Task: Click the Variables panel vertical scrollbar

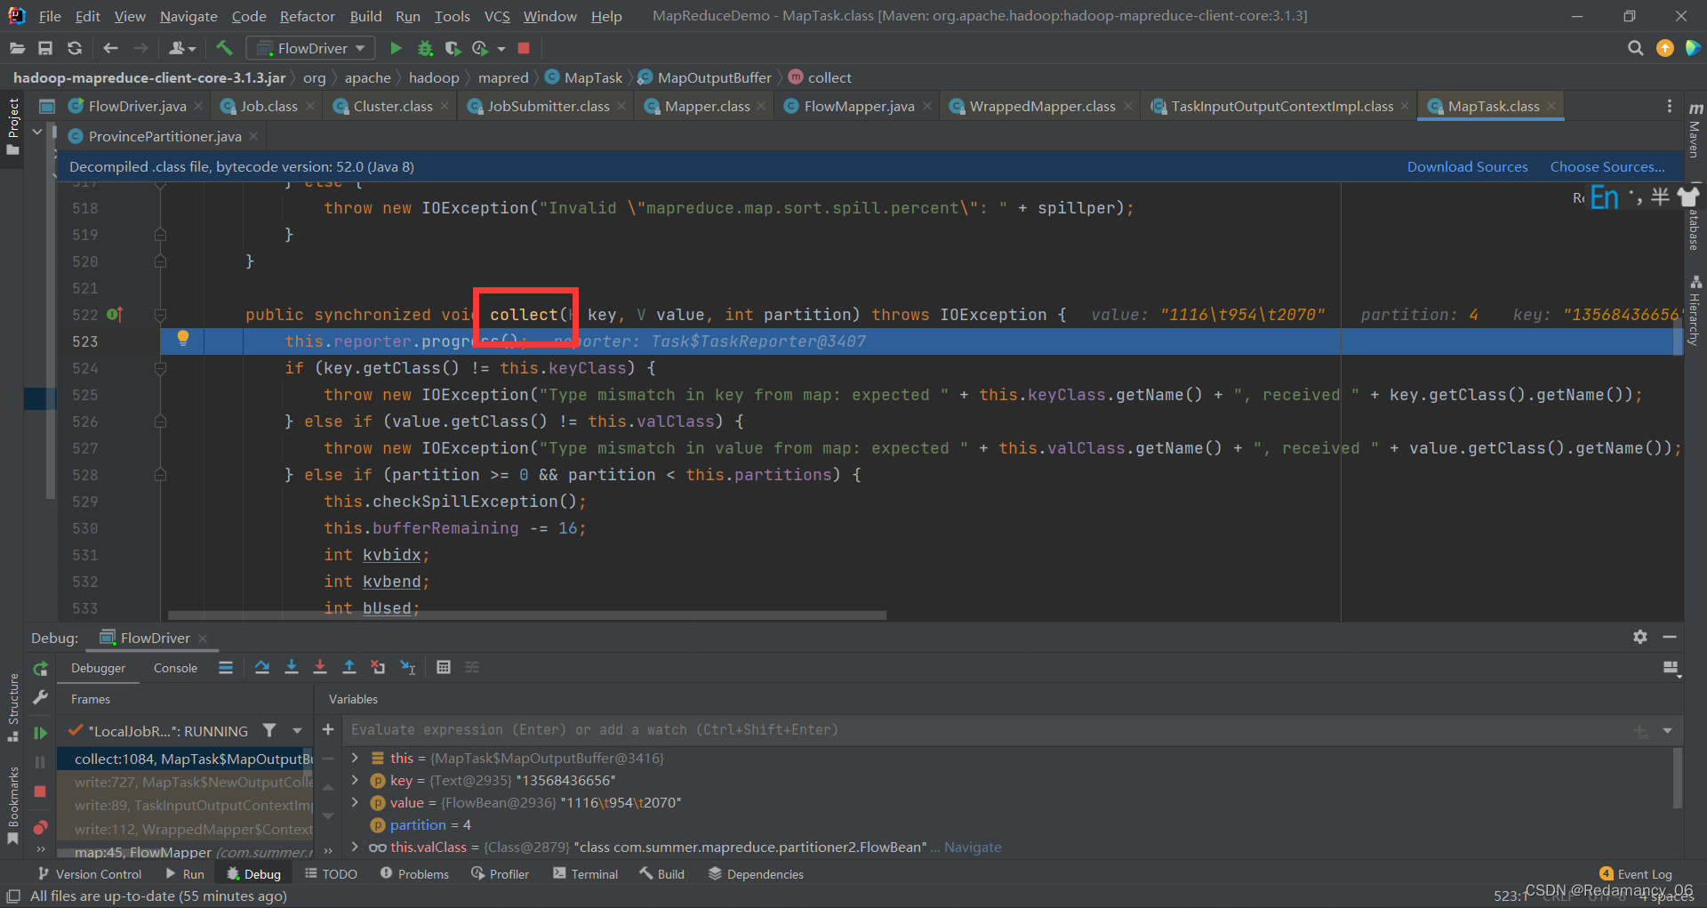Action: point(1679,778)
